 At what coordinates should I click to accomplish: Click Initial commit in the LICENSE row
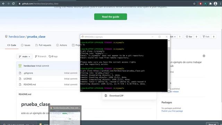(x=71, y=79)
